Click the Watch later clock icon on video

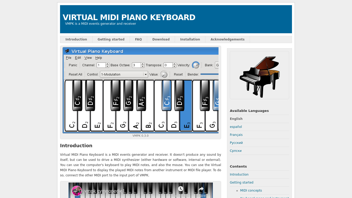click(x=181, y=189)
